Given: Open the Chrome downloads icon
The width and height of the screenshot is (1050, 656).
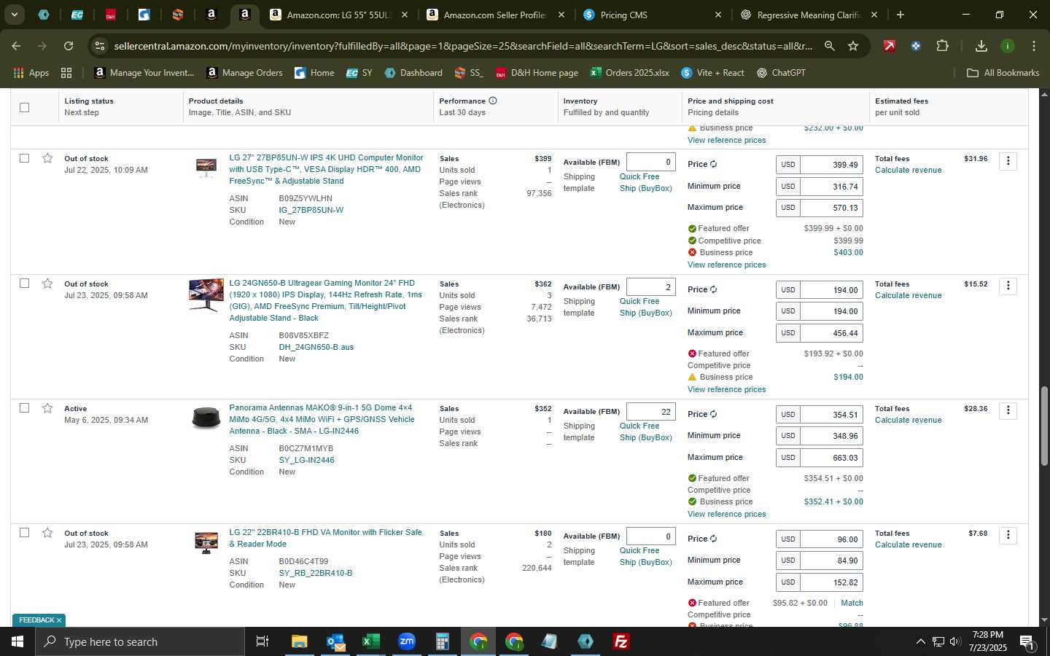Looking at the screenshot, I should pos(981,46).
